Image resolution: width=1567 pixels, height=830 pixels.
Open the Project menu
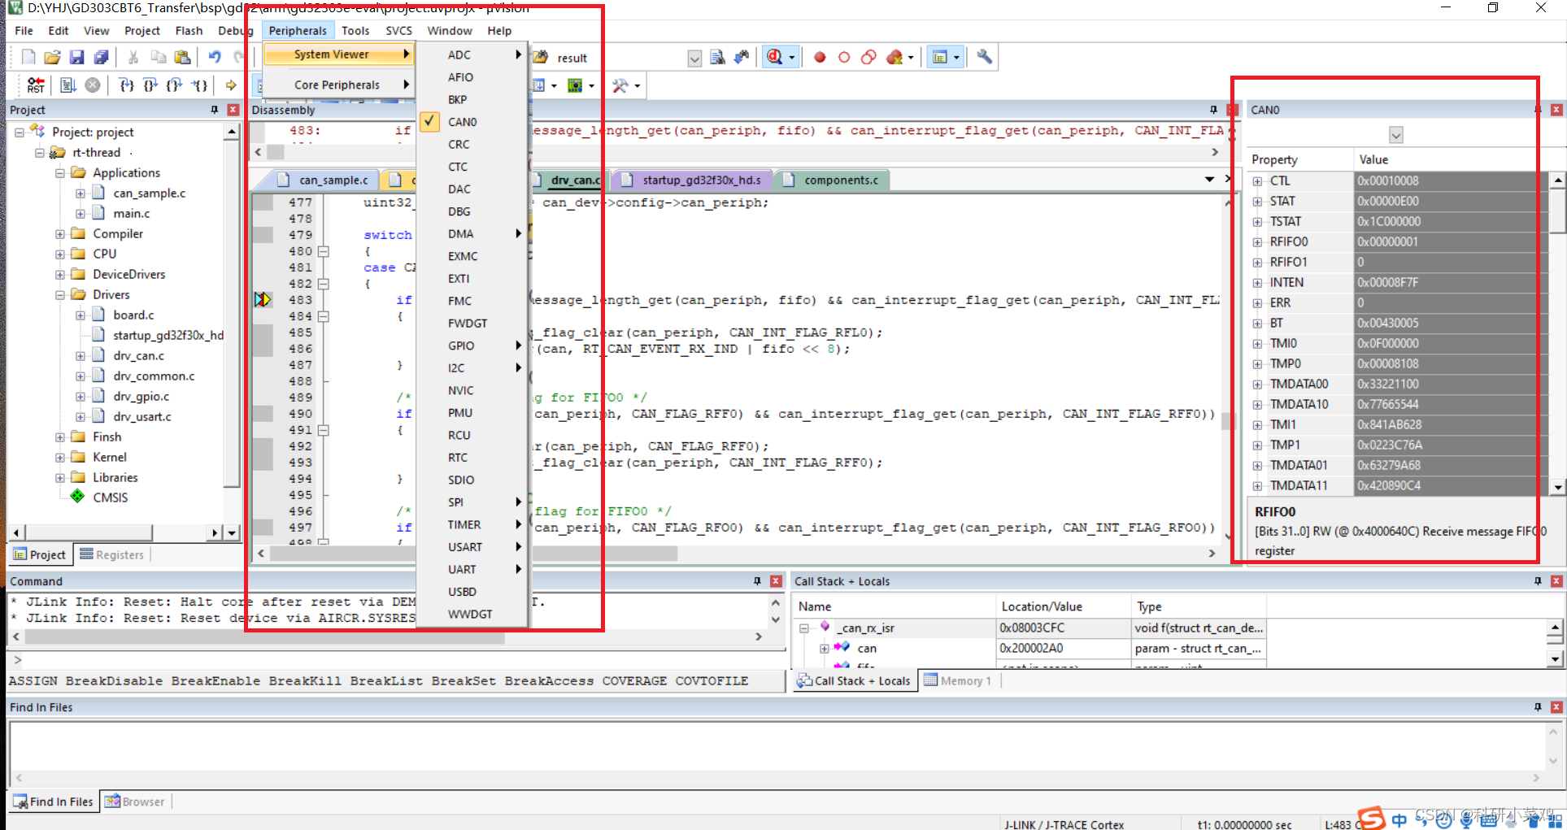coord(142,31)
